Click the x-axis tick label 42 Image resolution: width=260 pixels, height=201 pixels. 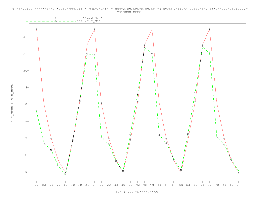tap(138, 185)
